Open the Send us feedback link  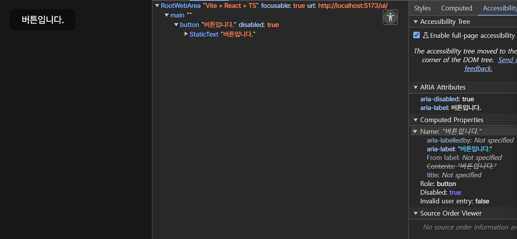coord(506,60)
